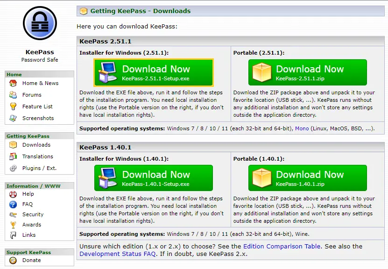
Task: Click the KeePass Password Safe title text
Action: click(x=40, y=56)
